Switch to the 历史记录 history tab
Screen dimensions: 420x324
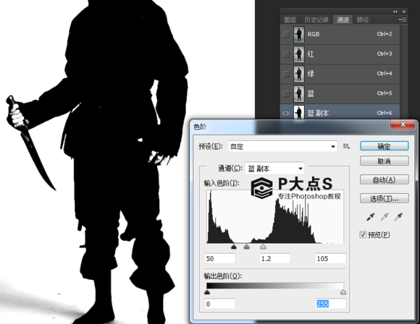(x=316, y=20)
